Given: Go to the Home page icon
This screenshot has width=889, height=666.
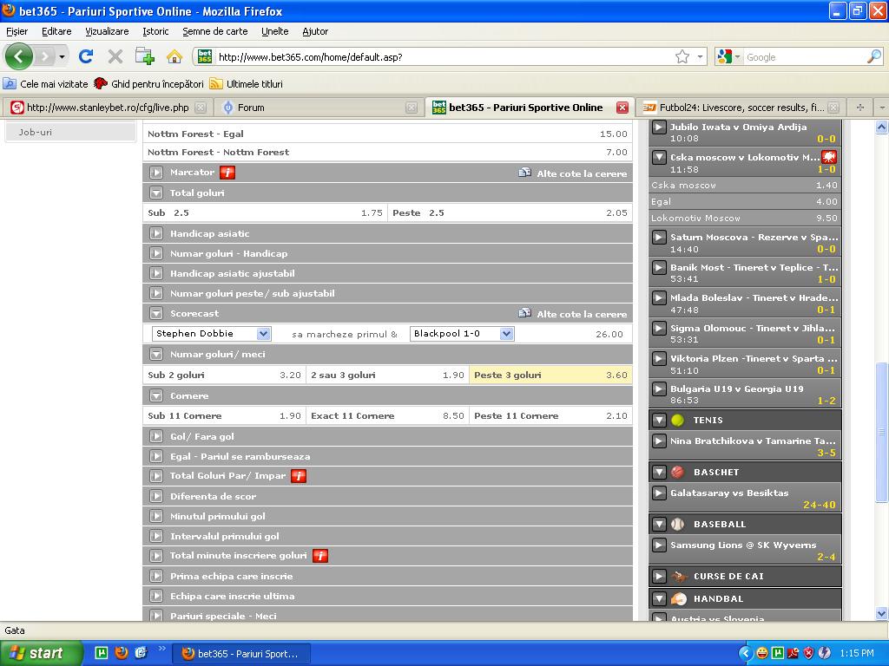Looking at the screenshot, I should [x=175, y=56].
